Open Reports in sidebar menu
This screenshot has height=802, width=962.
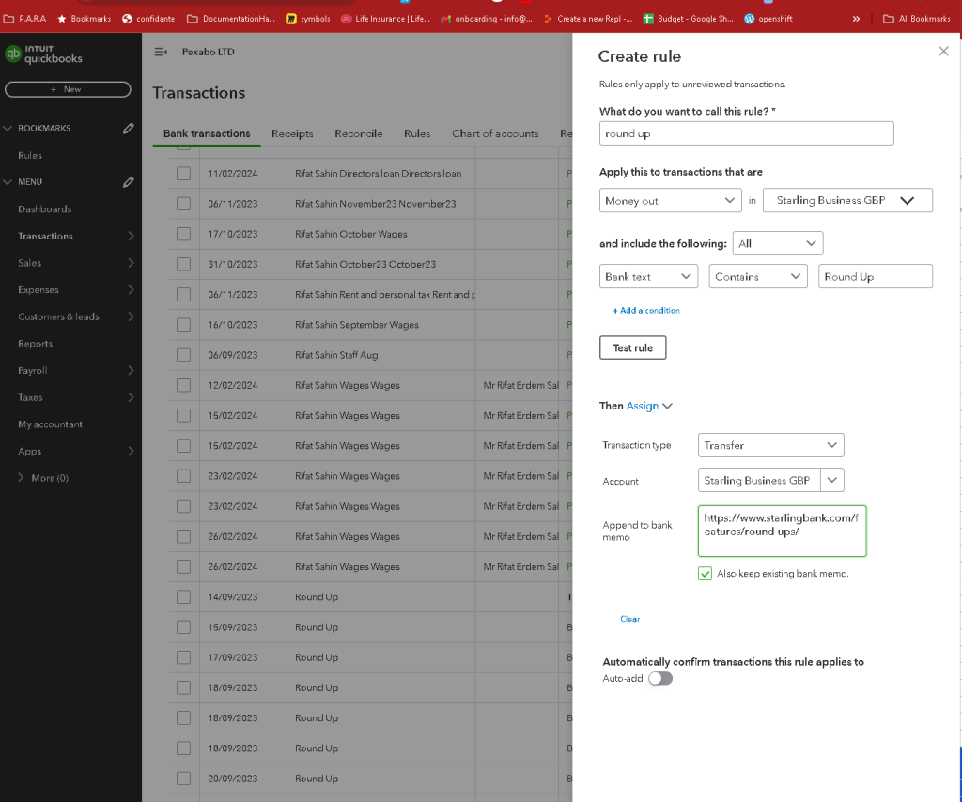(35, 344)
